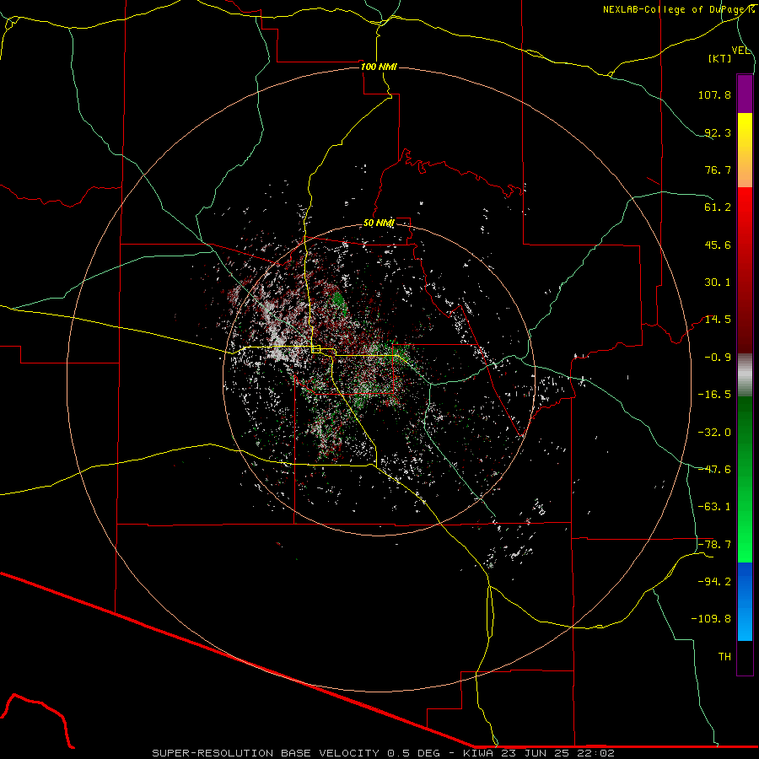Click the purple segment of velocity color bar
The width and height of the screenshot is (759, 759).
[745, 94]
